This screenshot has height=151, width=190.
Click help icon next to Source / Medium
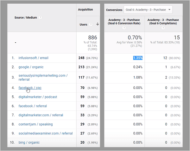(40, 17)
